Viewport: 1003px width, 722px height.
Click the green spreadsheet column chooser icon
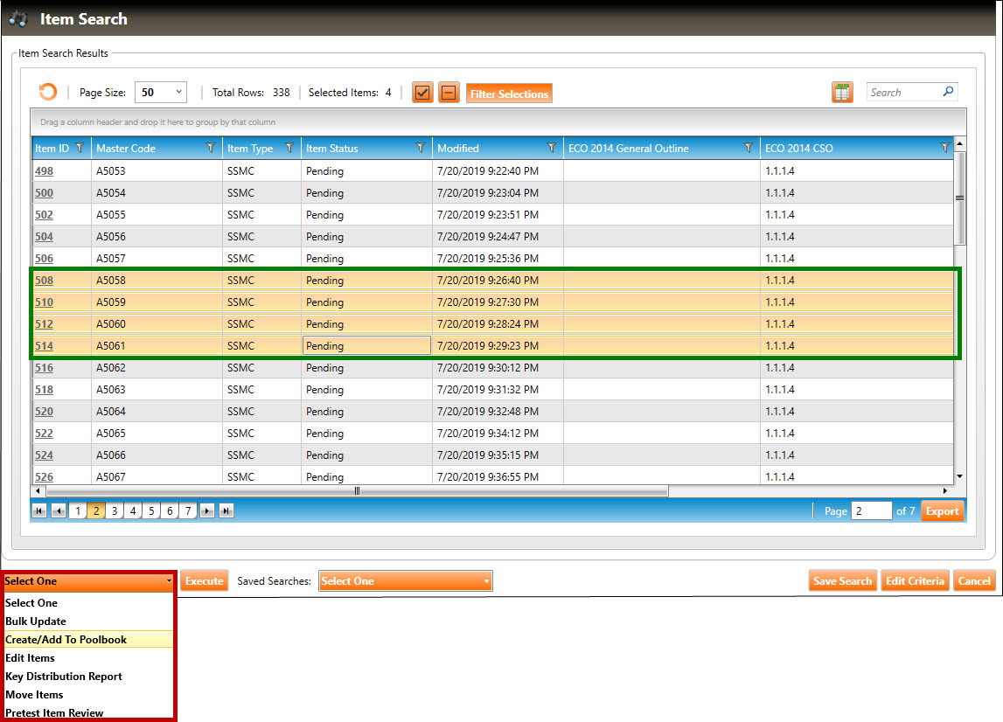tap(842, 93)
